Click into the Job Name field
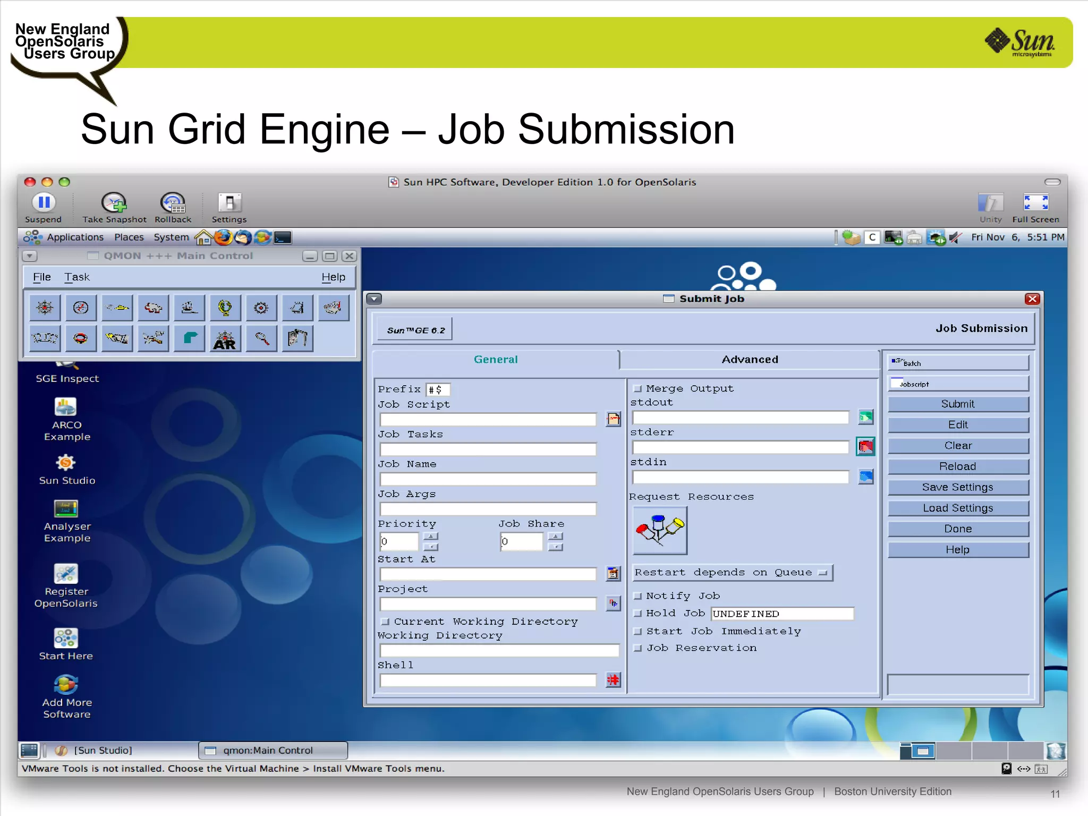 (488, 479)
